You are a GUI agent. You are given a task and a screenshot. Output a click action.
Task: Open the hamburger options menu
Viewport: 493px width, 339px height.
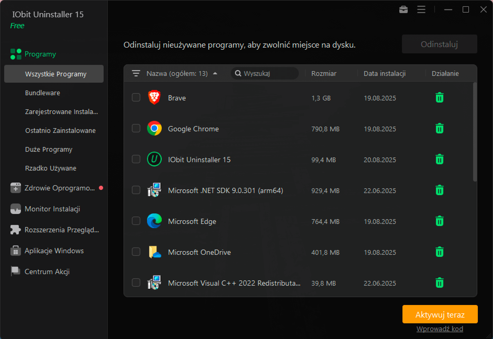[x=421, y=10]
